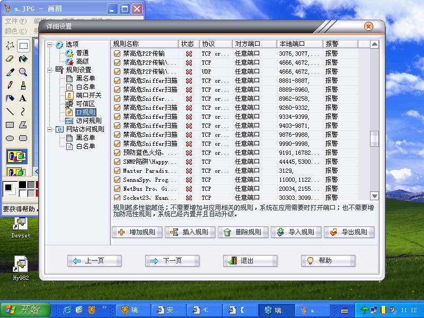Uncheck the 预防蓝色火焰 rule checkbox
This screenshot has width=424, height=318.
point(118,153)
